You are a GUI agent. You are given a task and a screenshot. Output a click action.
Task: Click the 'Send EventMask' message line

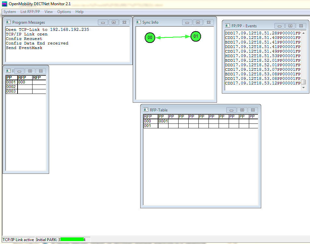coord(24,48)
